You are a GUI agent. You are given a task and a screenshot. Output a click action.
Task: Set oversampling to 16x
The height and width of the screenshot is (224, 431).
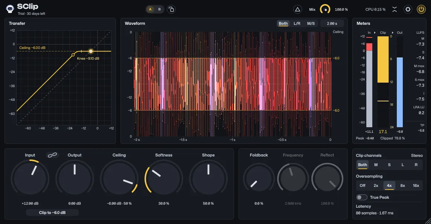416,185
